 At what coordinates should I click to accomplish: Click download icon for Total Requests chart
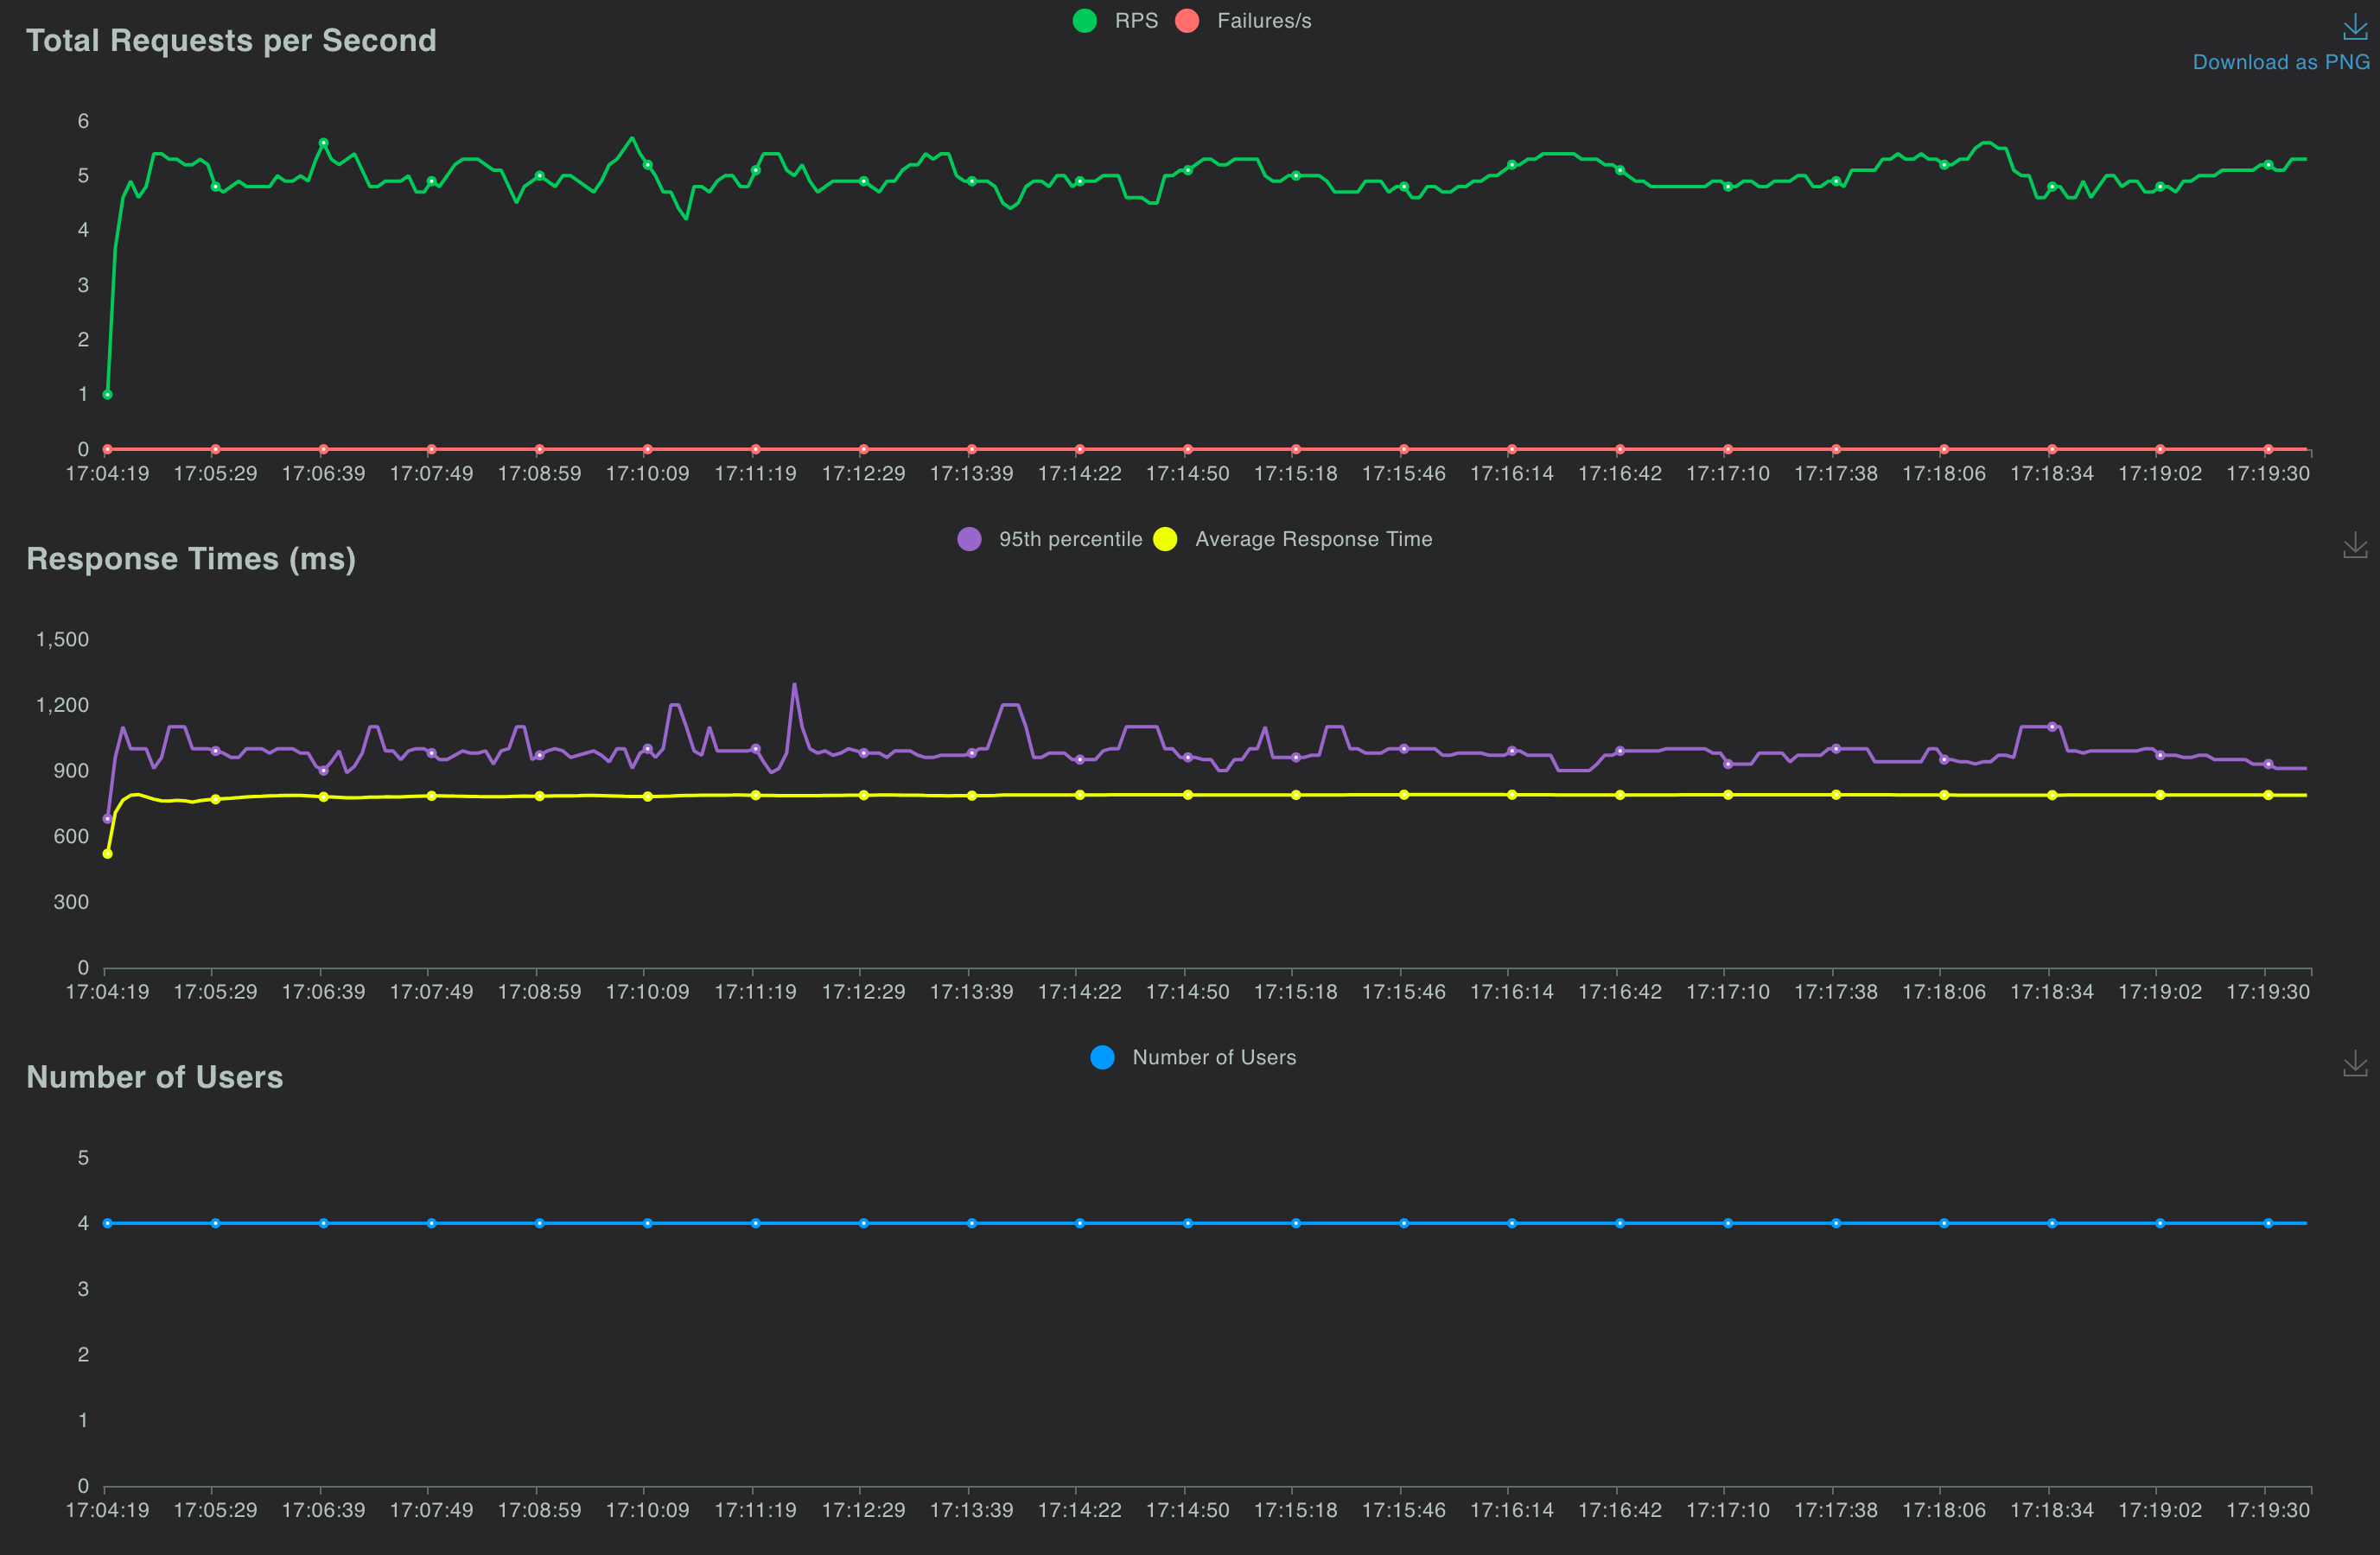coord(2354,28)
